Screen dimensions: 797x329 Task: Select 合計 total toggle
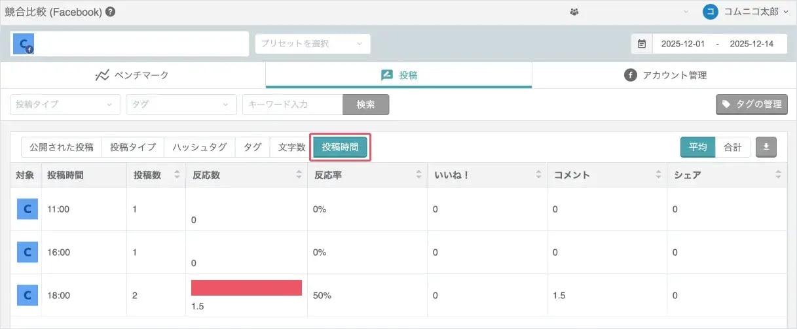732,147
